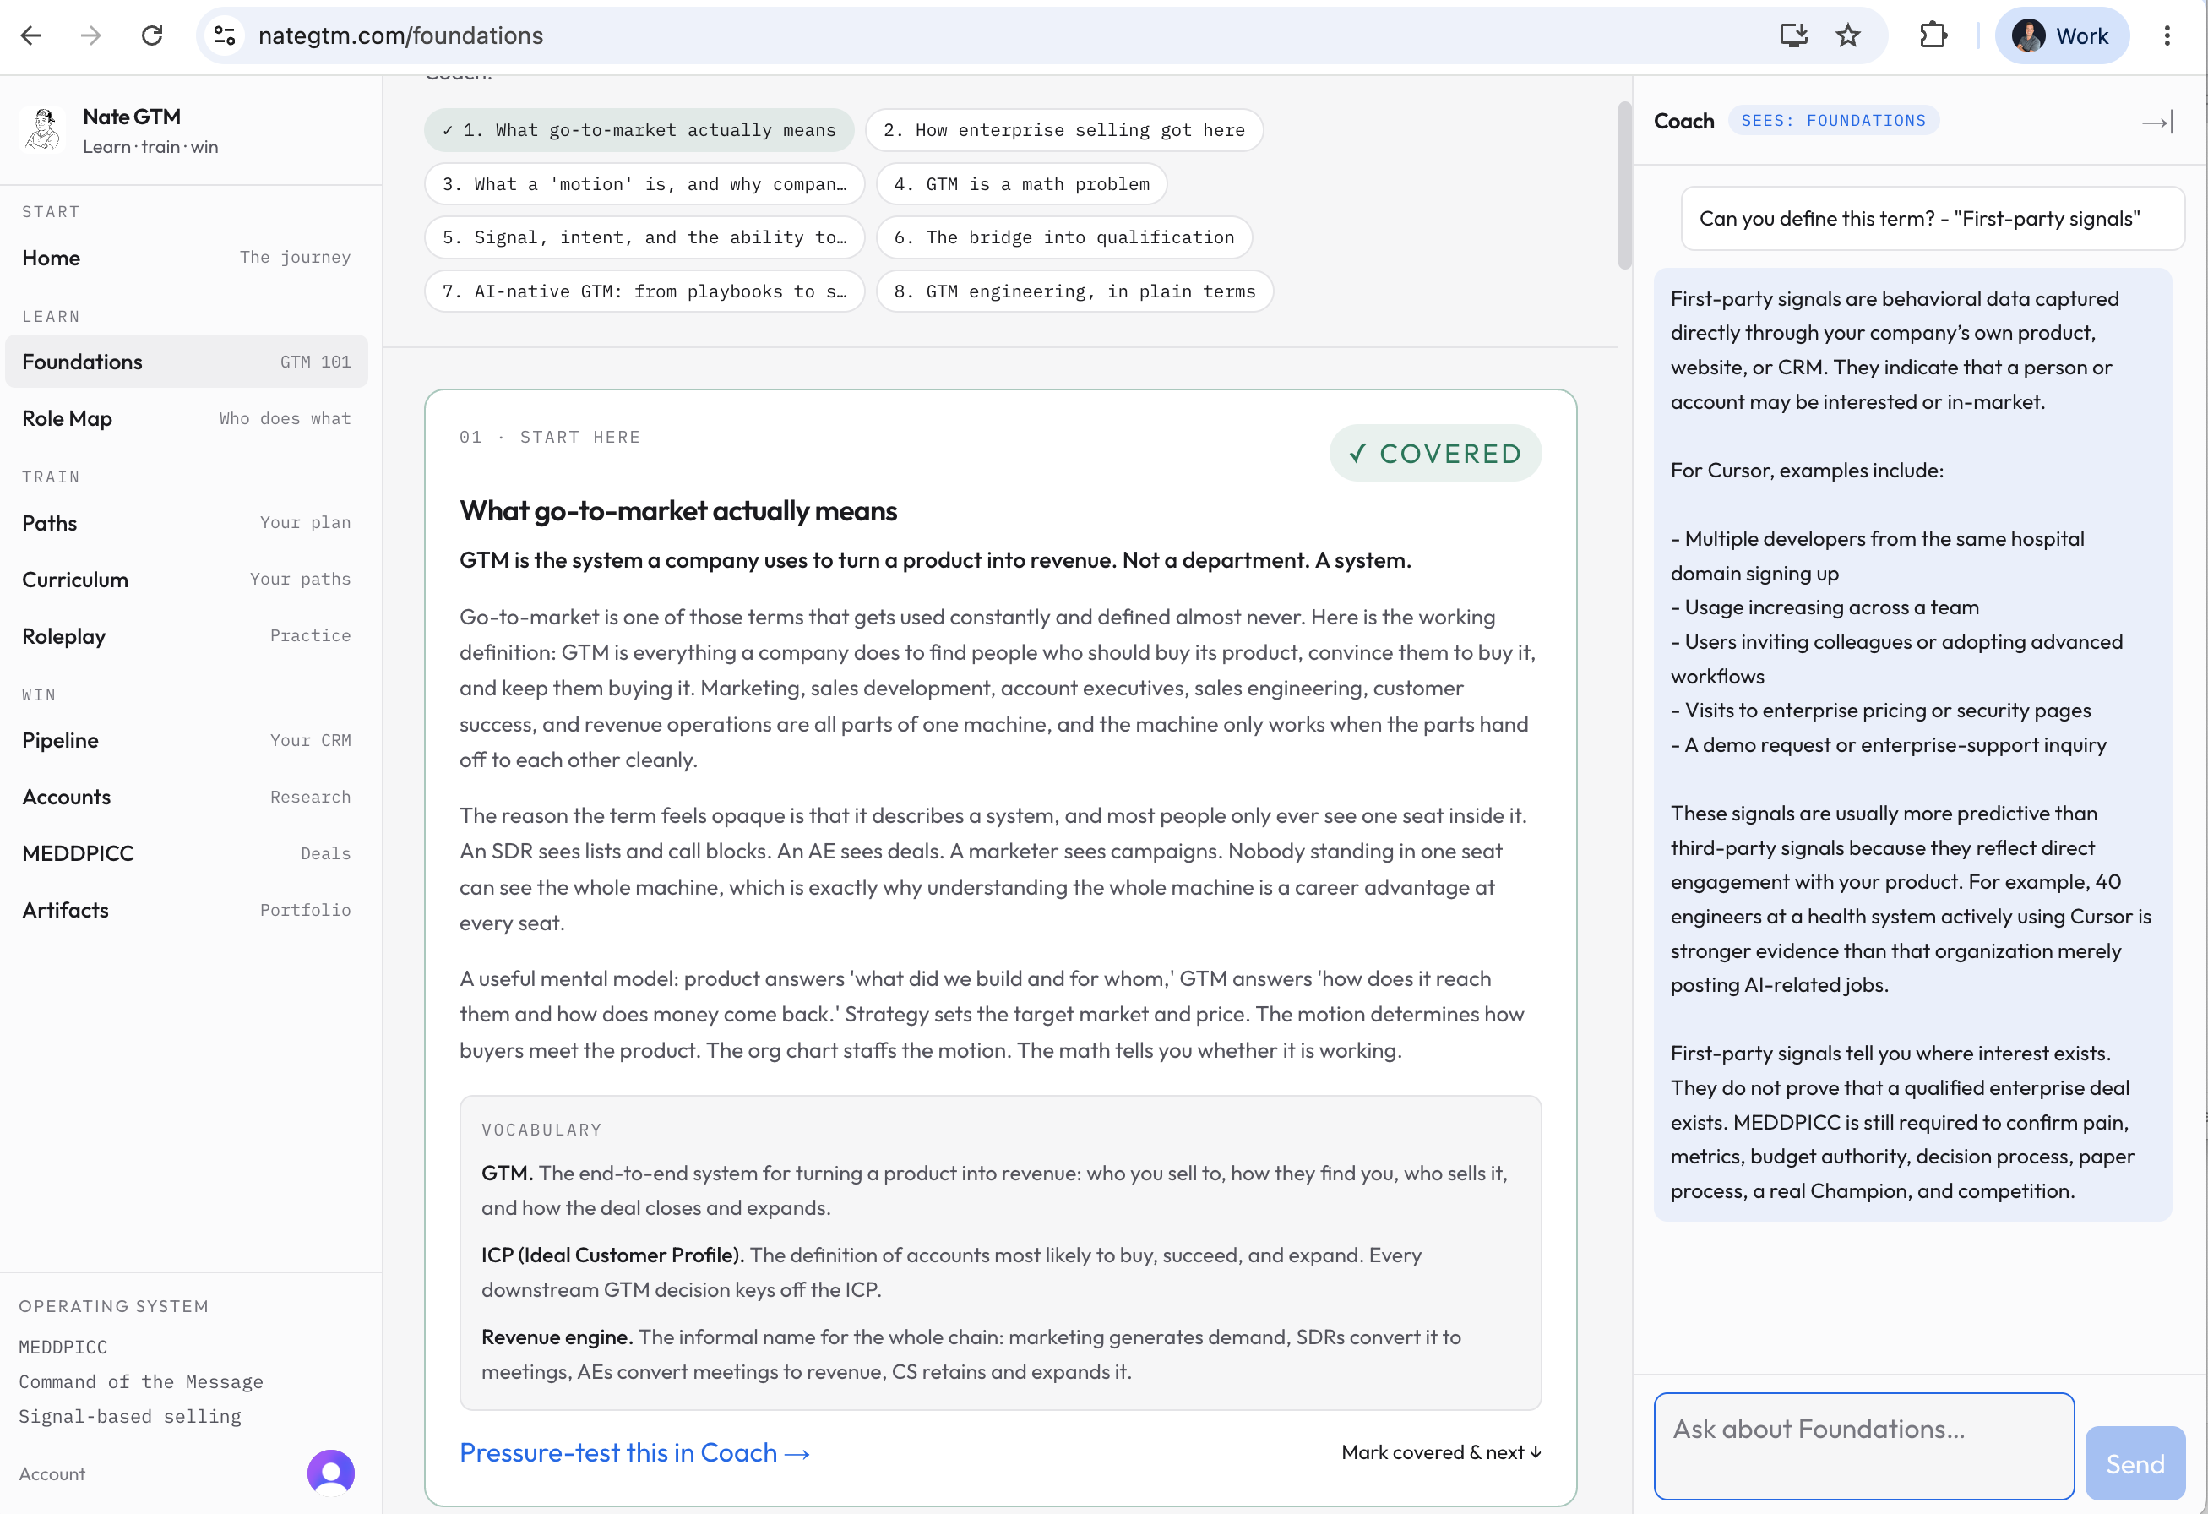Open the Work profile button

pyautogui.click(x=2062, y=36)
